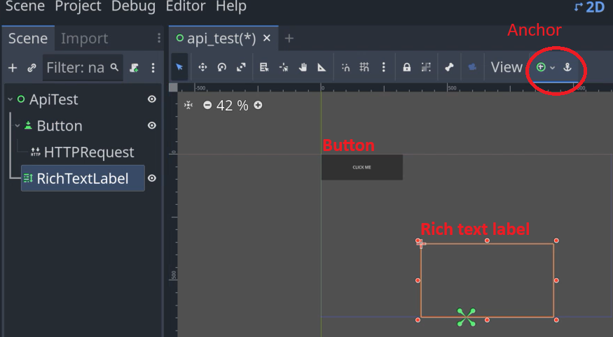Viewport: 613px width, 337px height.
Task: Toggle Grid Snap in the toolbar
Action: click(364, 67)
